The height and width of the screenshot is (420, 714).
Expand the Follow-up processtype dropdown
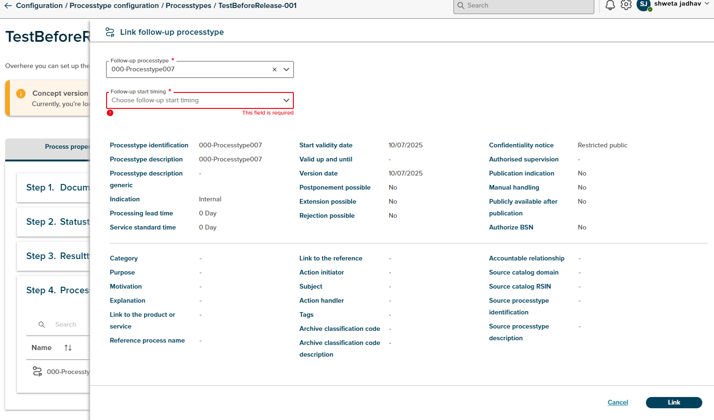pos(286,69)
